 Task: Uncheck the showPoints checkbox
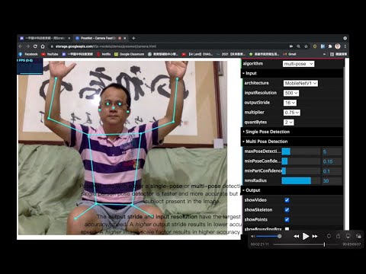point(287,220)
